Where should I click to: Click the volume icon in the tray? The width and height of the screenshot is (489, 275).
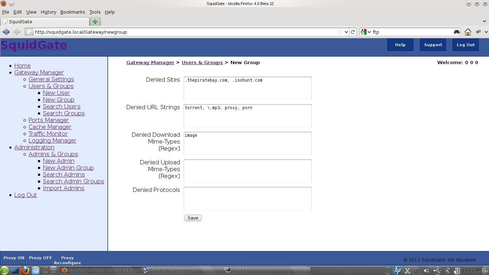point(426,271)
